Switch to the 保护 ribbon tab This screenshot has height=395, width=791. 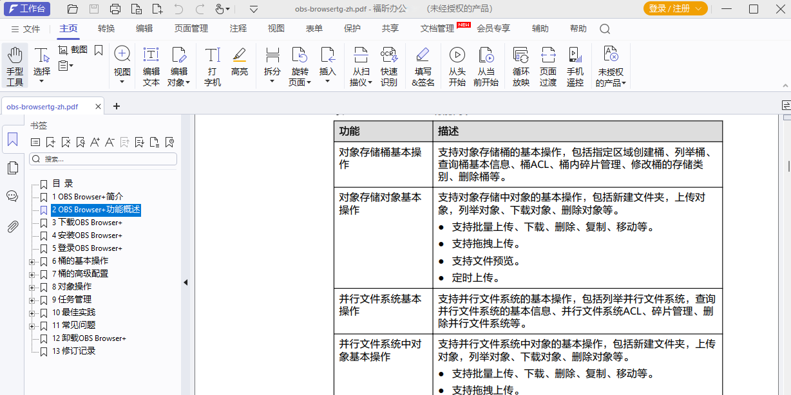tap(352, 28)
